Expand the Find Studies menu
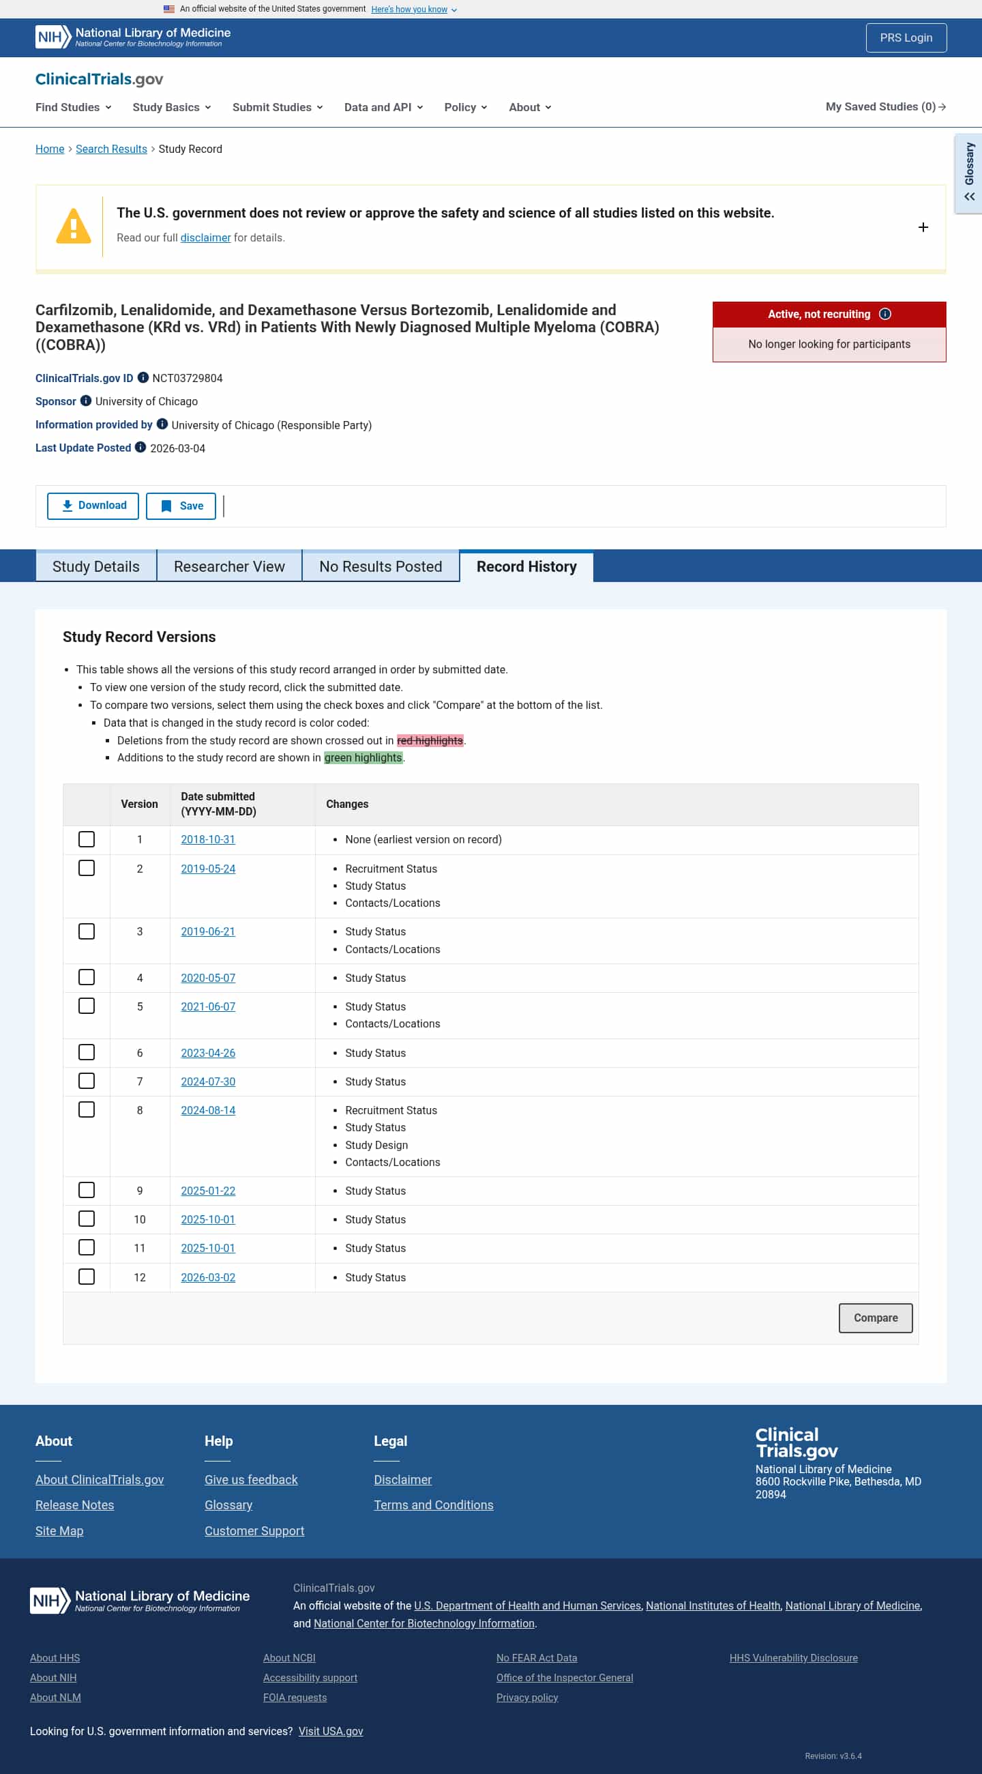The width and height of the screenshot is (982, 1774). tap(74, 107)
